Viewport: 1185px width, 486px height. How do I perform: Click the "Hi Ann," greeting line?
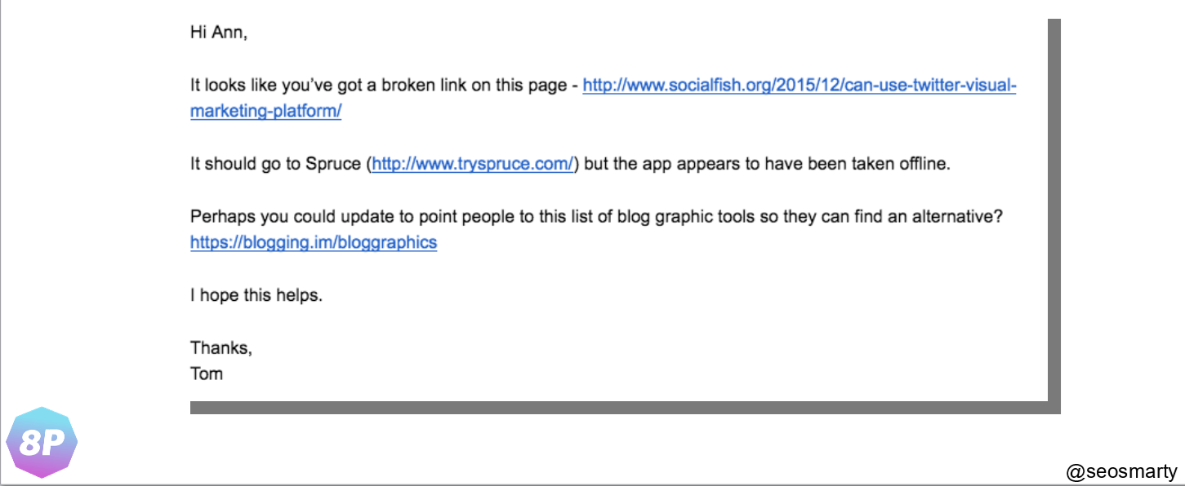(x=218, y=33)
